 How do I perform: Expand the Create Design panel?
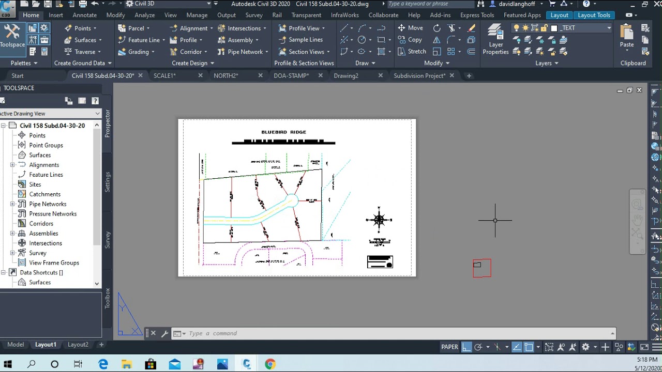click(193, 63)
